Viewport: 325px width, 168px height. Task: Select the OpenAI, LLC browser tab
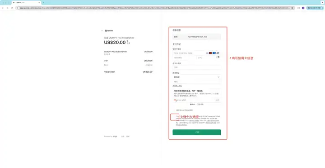click(26, 3)
